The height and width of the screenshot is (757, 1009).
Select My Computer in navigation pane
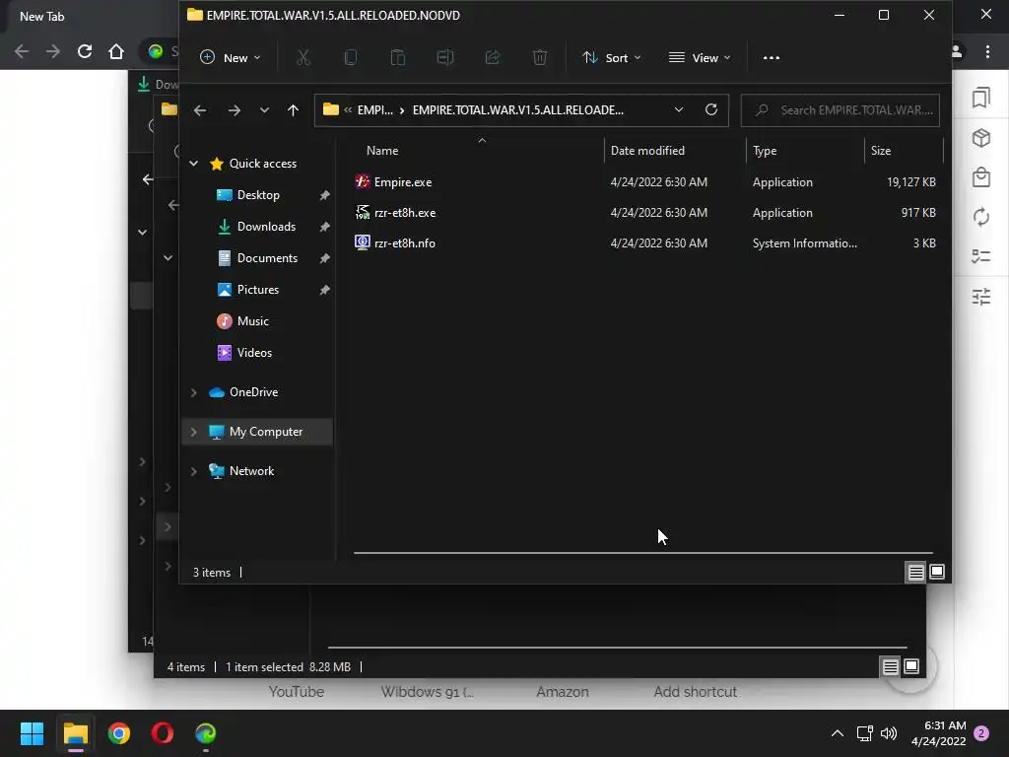266,432
